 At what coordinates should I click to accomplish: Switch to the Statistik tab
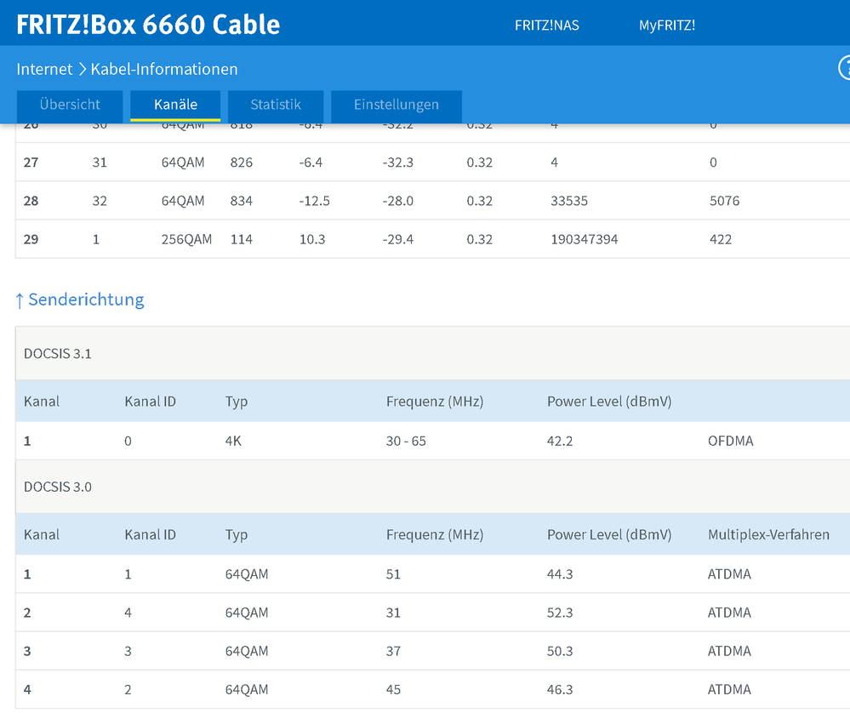point(276,106)
